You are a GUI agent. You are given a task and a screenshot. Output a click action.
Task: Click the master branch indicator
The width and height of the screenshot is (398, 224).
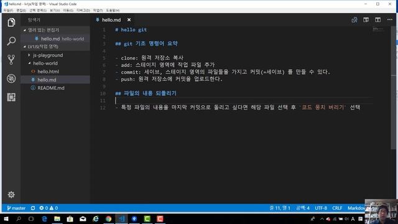[16, 208]
